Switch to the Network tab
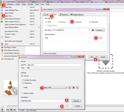The image size is (124, 112). [64, 15]
